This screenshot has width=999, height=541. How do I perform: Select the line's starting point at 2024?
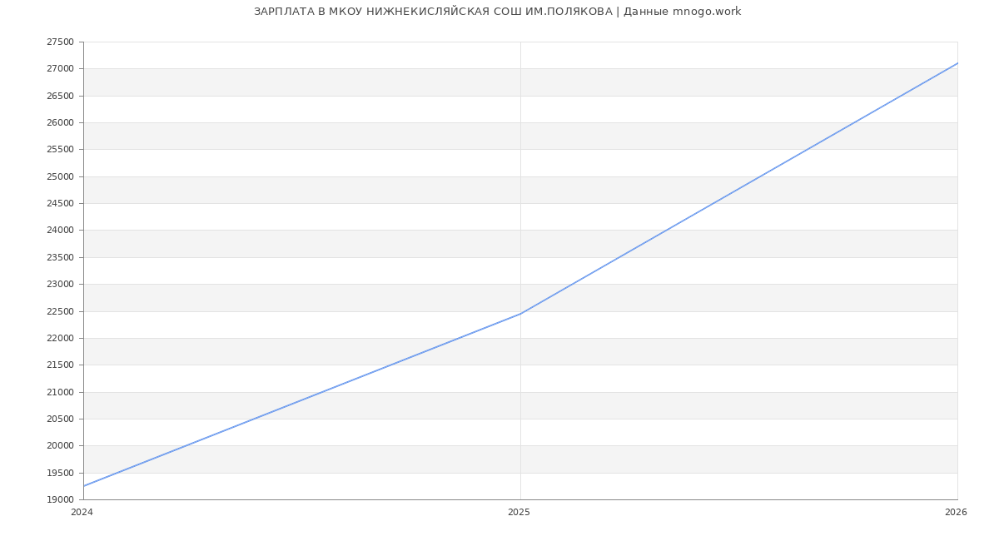pos(84,486)
